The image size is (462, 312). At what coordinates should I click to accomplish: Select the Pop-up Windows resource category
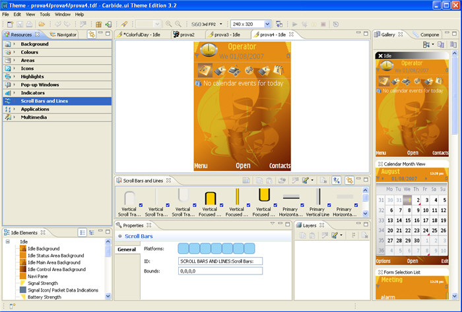pos(40,84)
